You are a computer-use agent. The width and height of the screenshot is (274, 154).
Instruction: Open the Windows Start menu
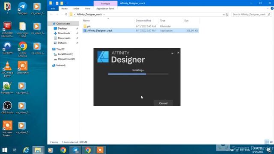tap(5, 150)
